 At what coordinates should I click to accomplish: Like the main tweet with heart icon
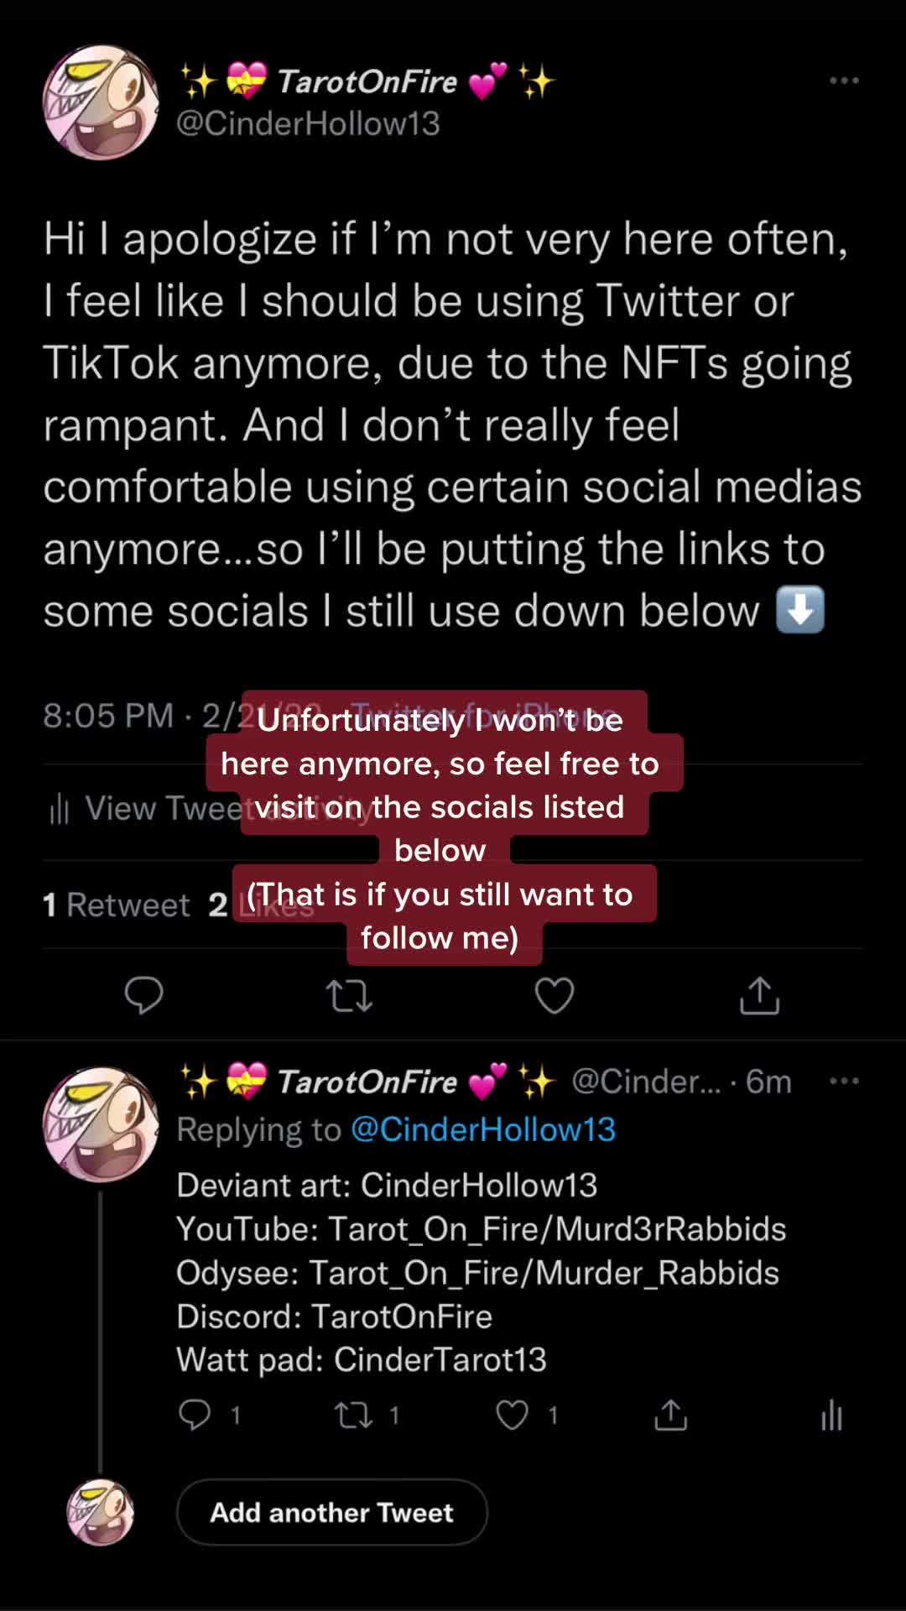555,996
